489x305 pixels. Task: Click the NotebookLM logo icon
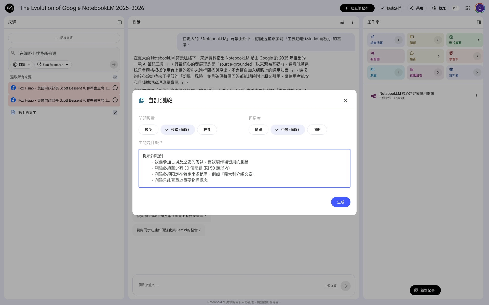point(10,8)
